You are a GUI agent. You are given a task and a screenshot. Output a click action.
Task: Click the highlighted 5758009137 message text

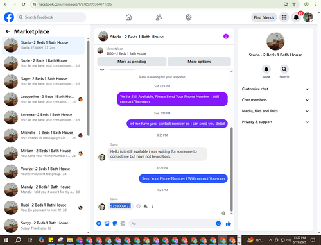(121, 207)
